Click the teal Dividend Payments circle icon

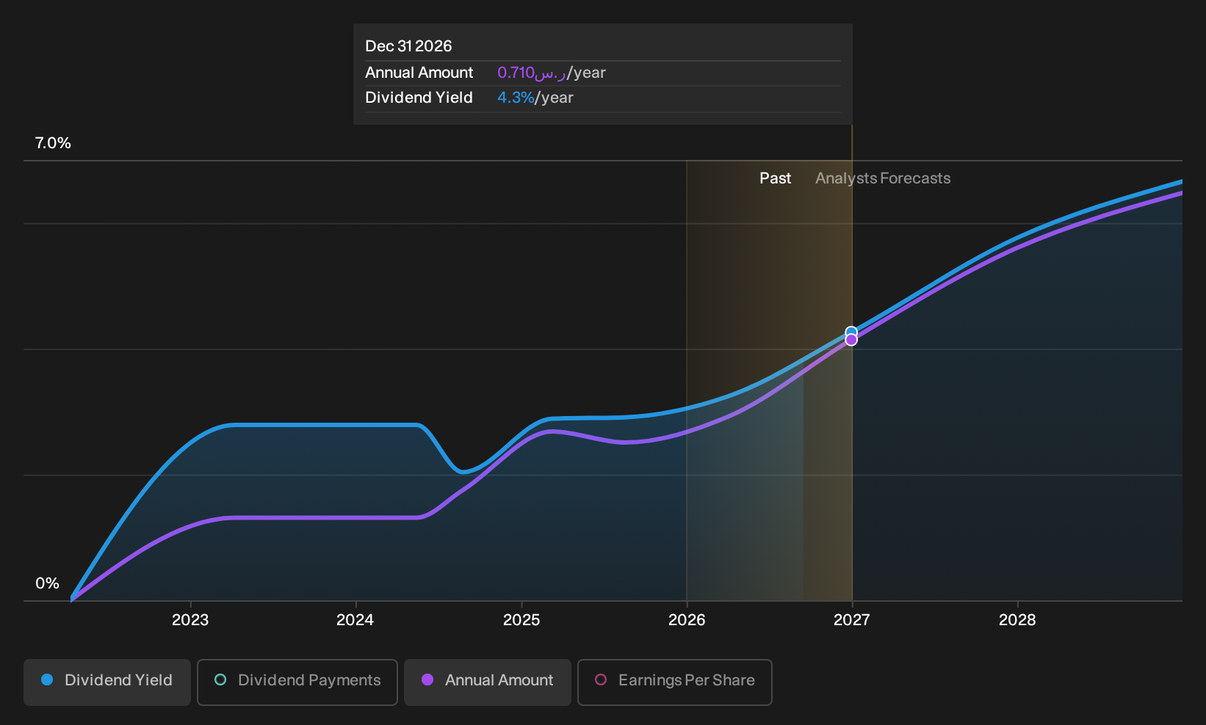[x=220, y=680]
